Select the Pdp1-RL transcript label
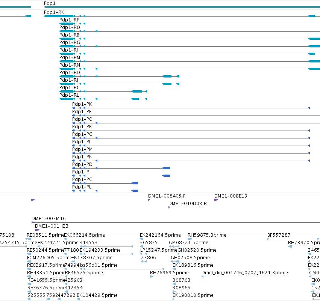Screen dimensions: 320x301 coord(69,95)
